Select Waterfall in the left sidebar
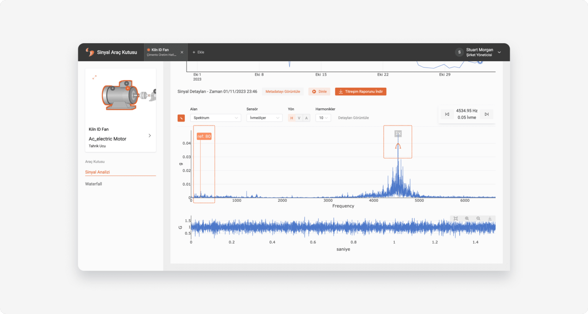588x314 pixels. [x=93, y=184]
